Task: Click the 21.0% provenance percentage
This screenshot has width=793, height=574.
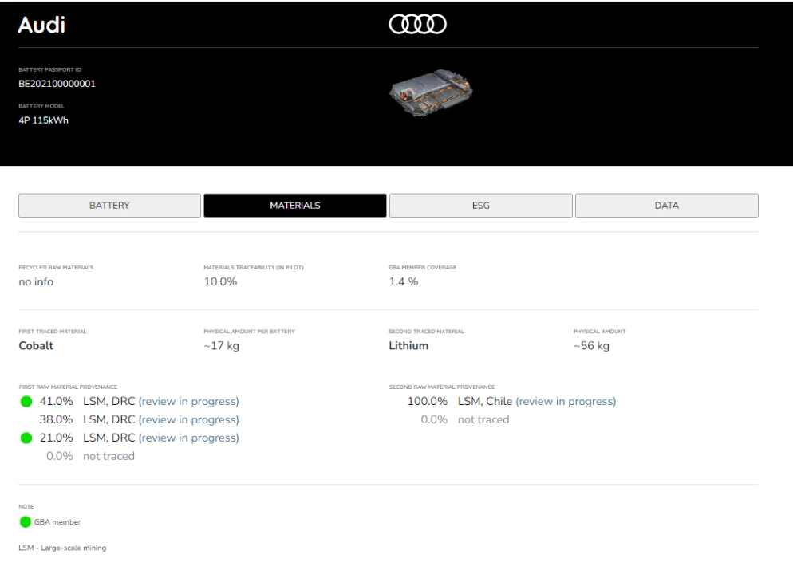Action: [x=56, y=438]
